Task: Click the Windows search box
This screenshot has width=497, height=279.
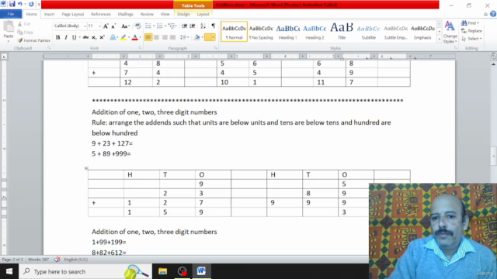Action: click(x=85, y=271)
